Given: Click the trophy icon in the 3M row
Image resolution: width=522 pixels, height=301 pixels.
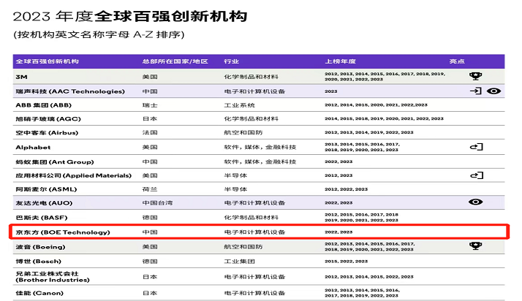Looking at the screenshot, I should 475,75.
